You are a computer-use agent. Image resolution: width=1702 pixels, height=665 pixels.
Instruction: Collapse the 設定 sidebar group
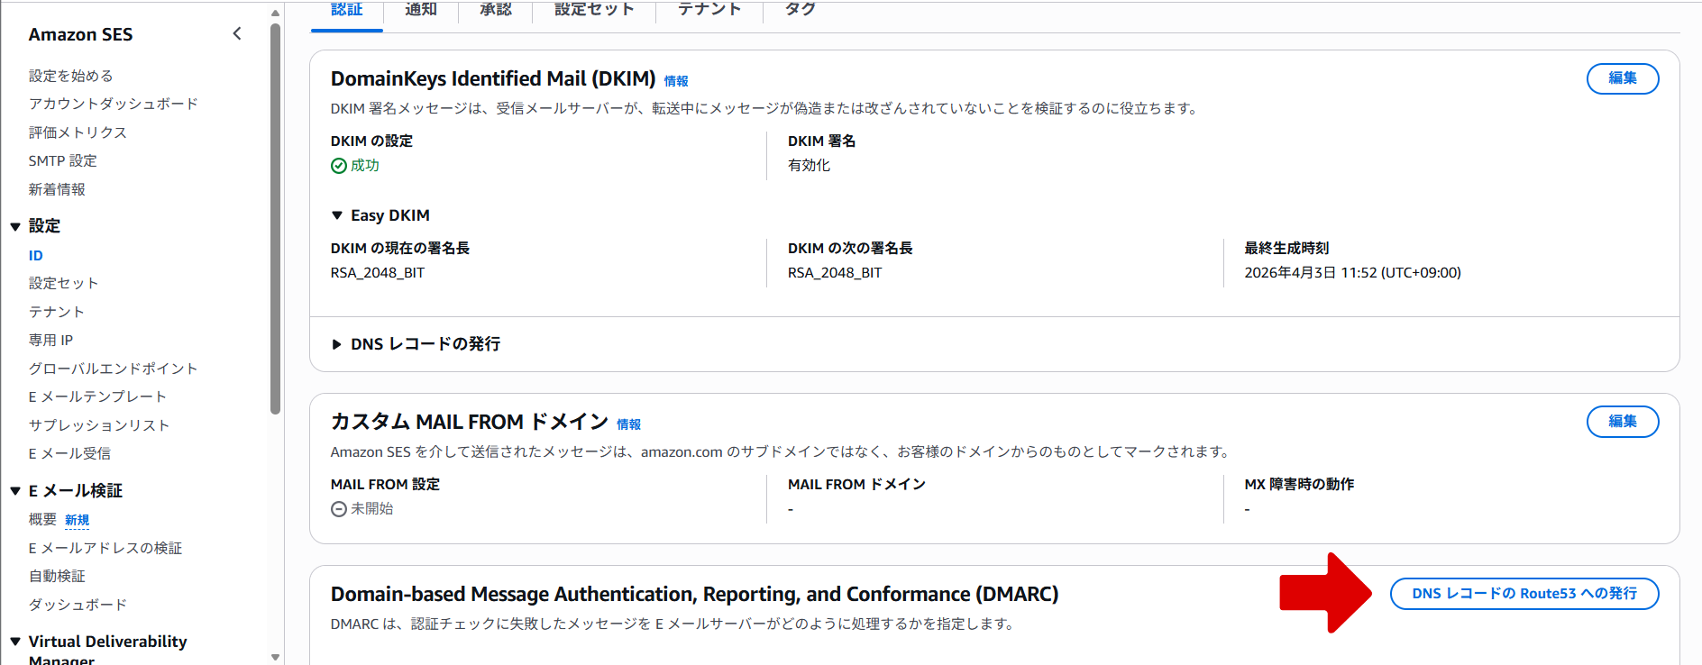coord(15,226)
